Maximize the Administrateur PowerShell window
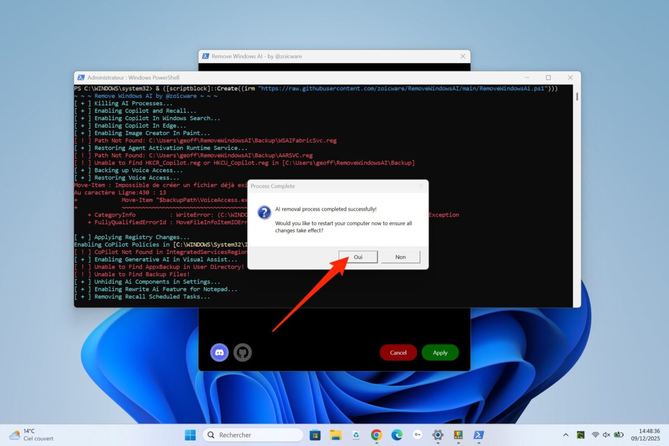The width and height of the screenshot is (669, 446). pyautogui.click(x=548, y=77)
